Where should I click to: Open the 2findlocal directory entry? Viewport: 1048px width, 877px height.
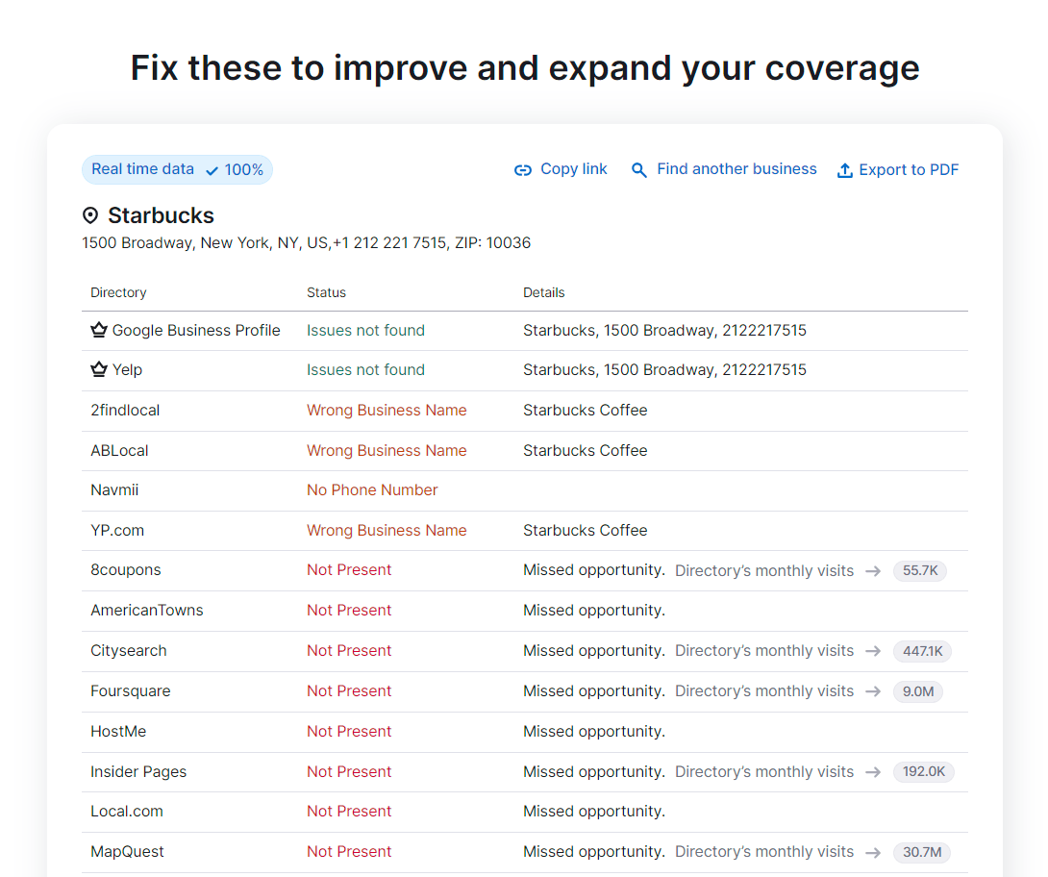click(125, 410)
